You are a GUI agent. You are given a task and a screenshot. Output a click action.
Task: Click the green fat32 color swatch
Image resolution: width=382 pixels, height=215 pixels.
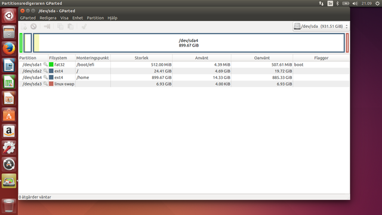(x=51, y=64)
